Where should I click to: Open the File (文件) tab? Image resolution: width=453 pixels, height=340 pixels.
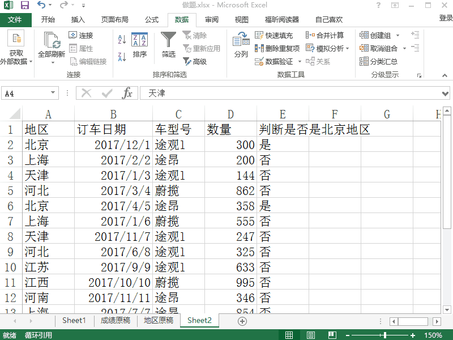[15, 19]
